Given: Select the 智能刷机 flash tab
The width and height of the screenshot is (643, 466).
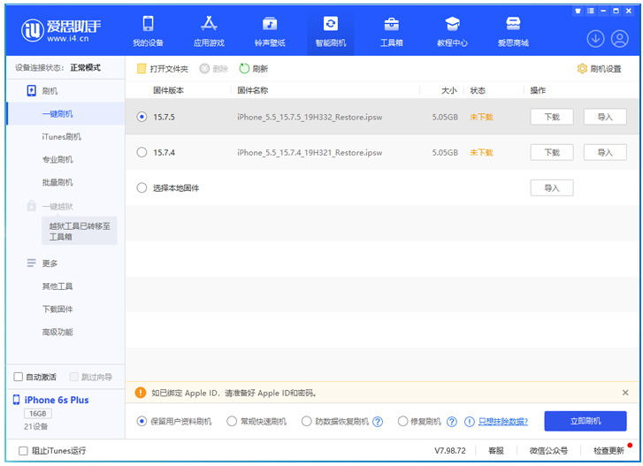Looking at the screenshot, I should coord(331,32).
